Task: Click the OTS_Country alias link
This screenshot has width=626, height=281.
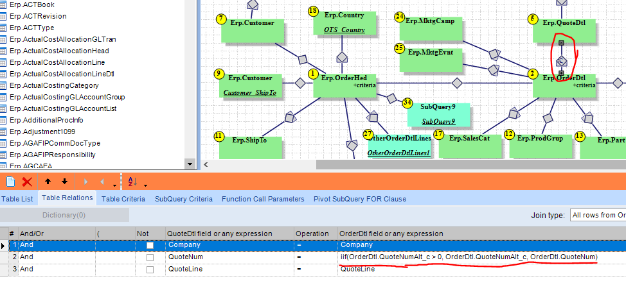Action: click(344, 30)
